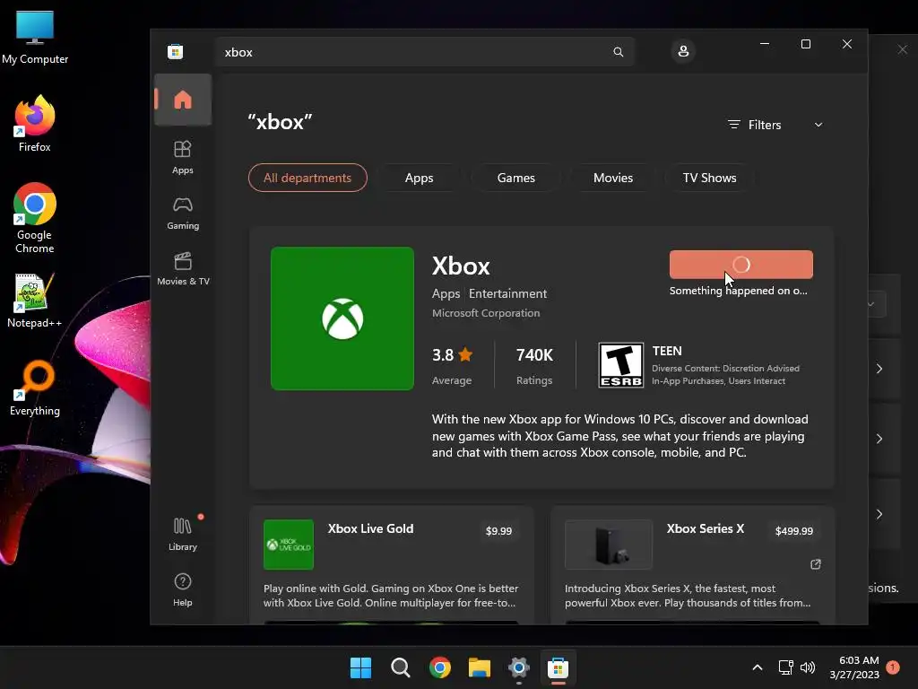The width and height of the screenshot is (918, 689).
Task: Click the Microsoft Store logo icon
Action: point(175,51)
